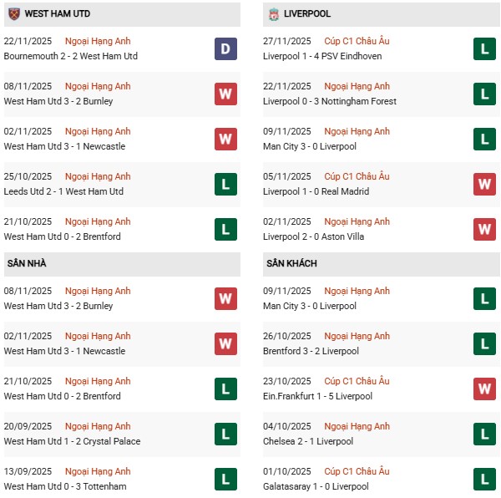
Task: Open the Galatasaray 1 - 0 Liverpool match
Action: pyautogui.click(x=315, y=487)
